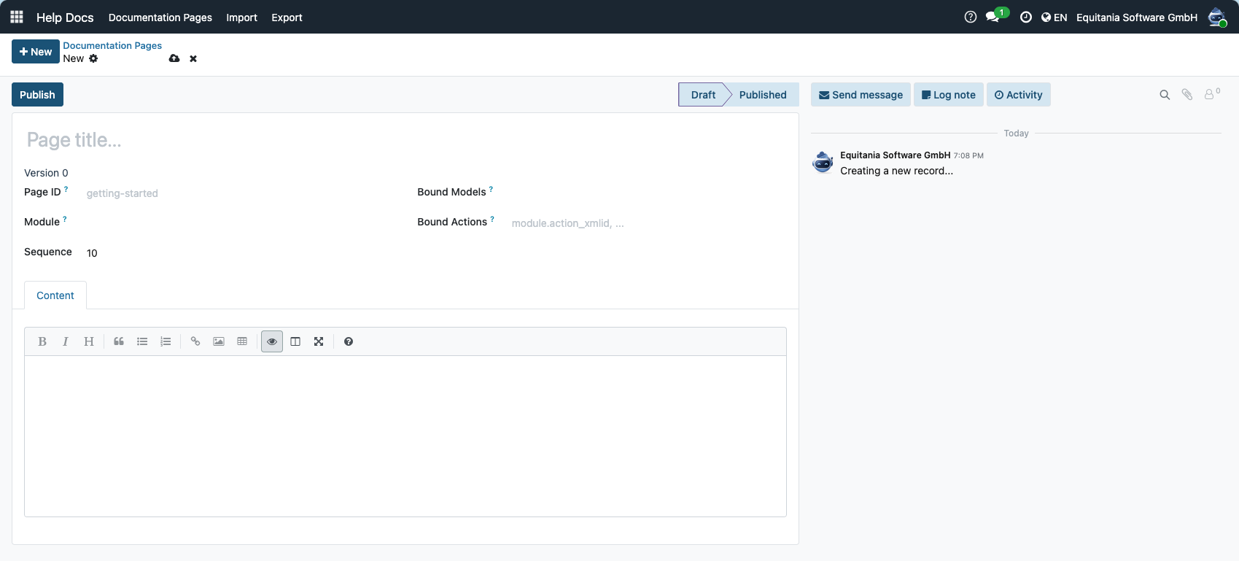Image resolution: width=1239 pixels, height=561 pixels.
Task: Open the apps grid menu
Action: tap(17, 17)
